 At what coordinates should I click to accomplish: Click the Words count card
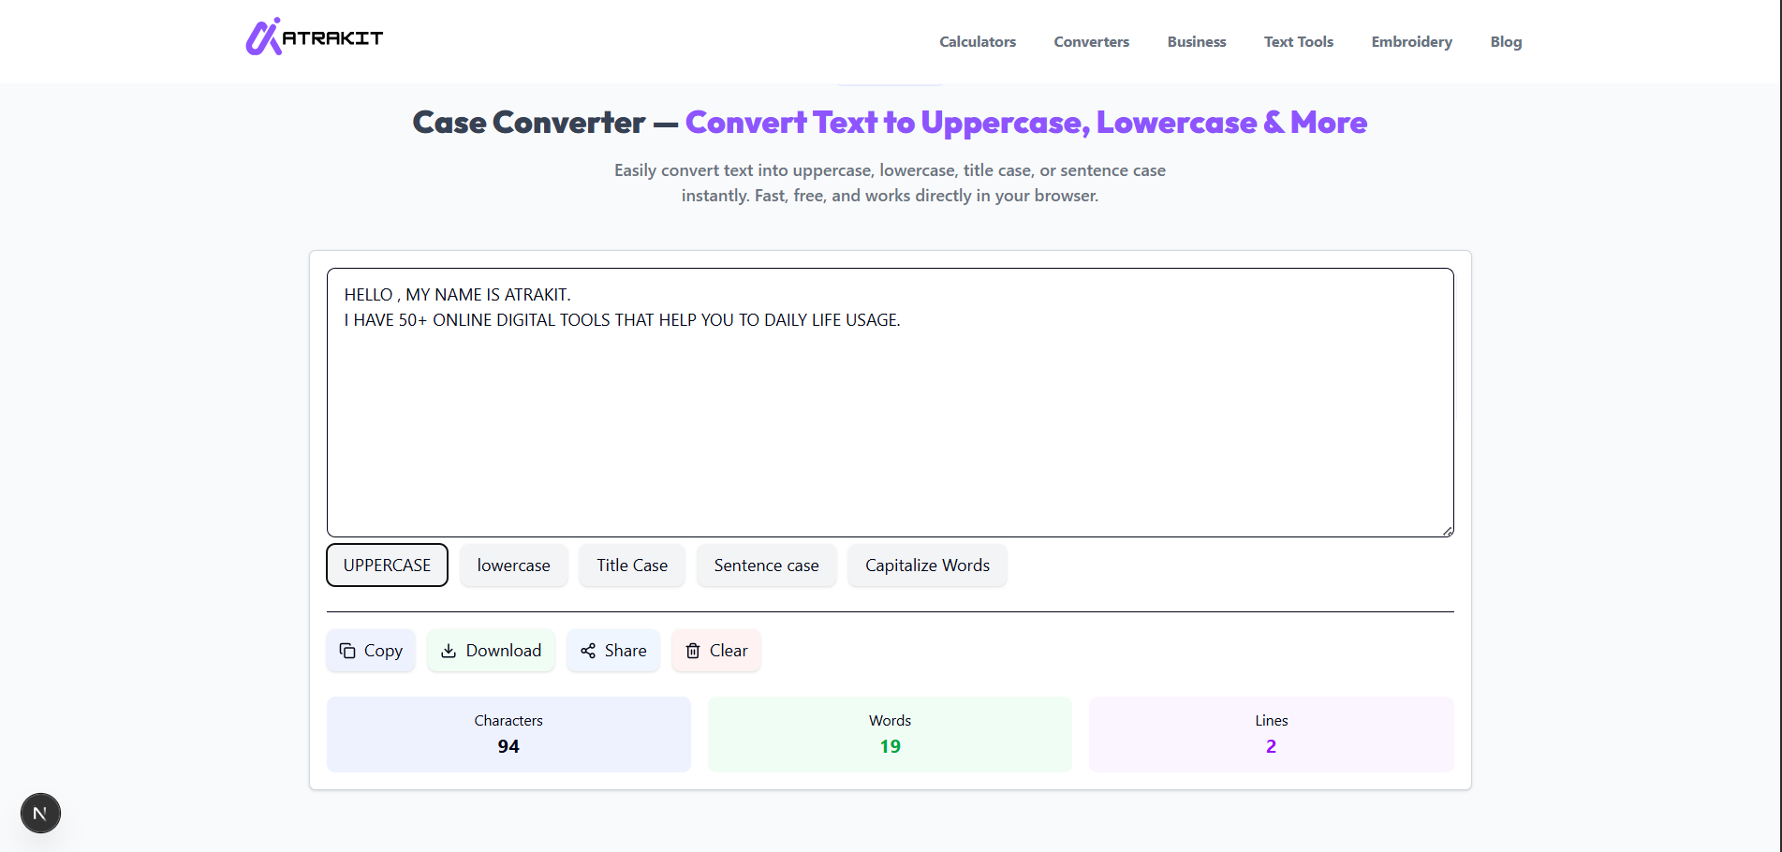click(x=890, y=734)
